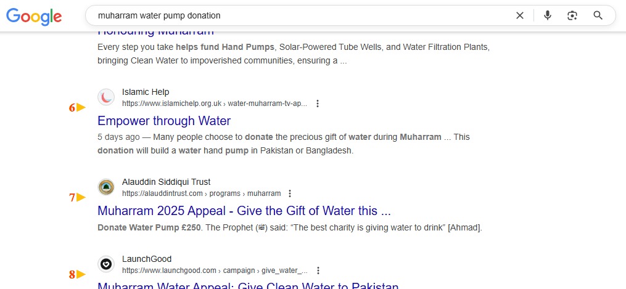Click the LaunchGood site favicon
Screen dimensions: 626x289
click(x=106, y=264)
